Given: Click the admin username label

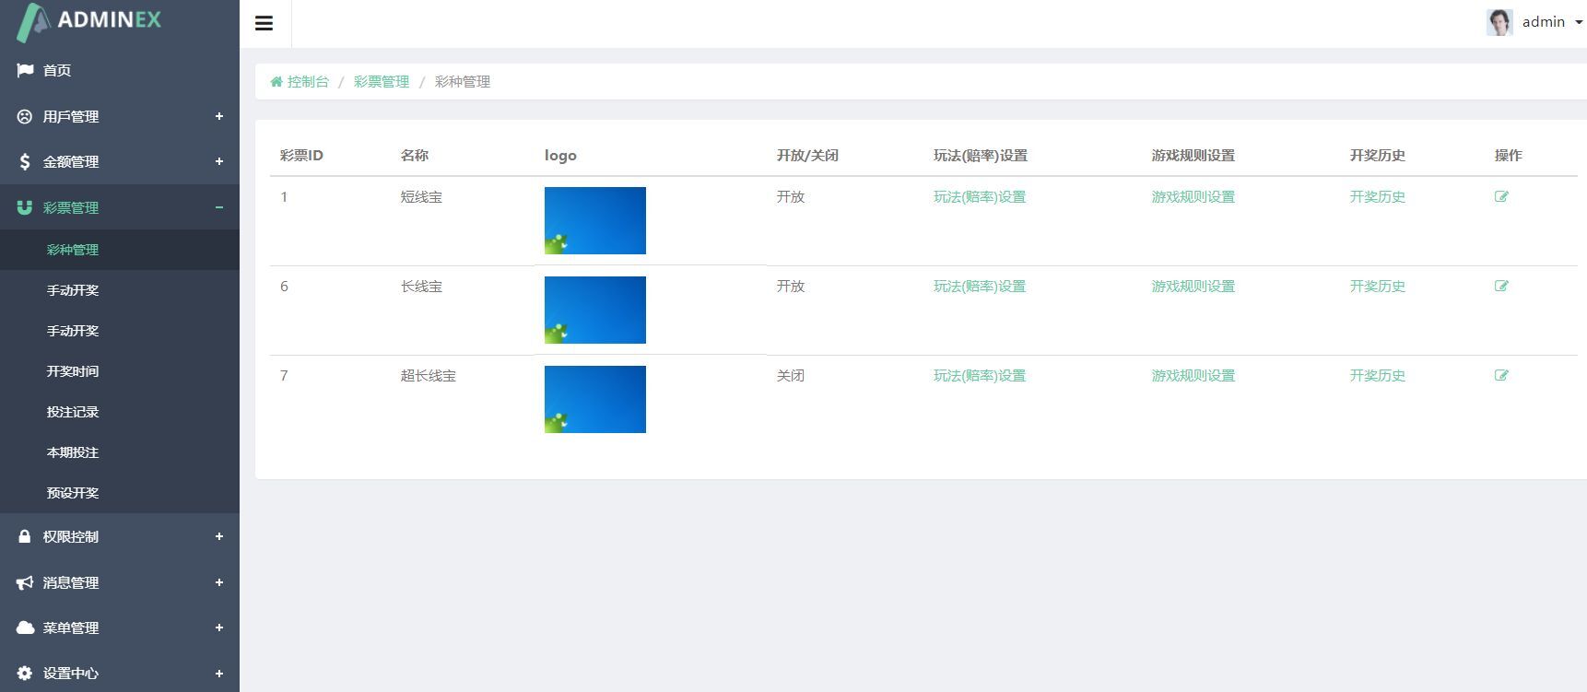Looking at the screenshot, I should 1544,22.
